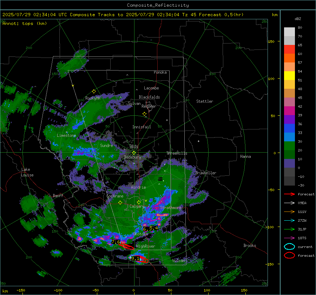Click the Ponoka city label
This screenshot has height=295, width=316.
pyautogui.click(x=160, y=72)
